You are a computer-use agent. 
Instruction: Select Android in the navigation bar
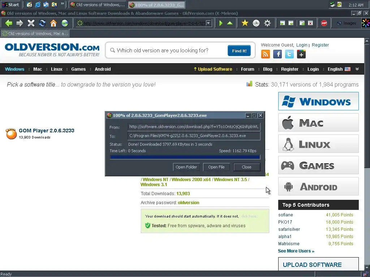[x=103, y=69]
